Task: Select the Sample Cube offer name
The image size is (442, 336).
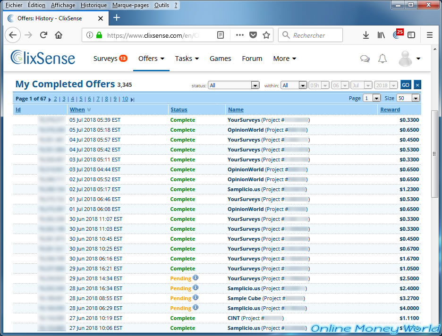Action: (244, 298)
